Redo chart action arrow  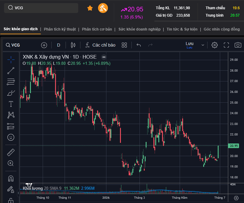tap(150, 45)
